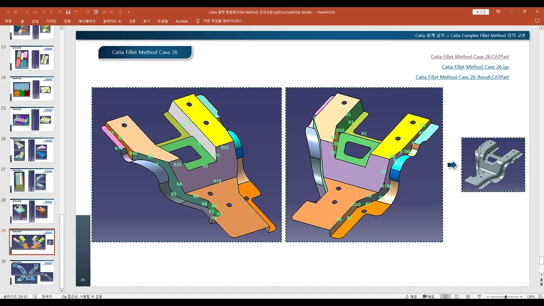
Task: Open the 애니메이션 (Animations) ribbon tab
Action: [87, 21]
